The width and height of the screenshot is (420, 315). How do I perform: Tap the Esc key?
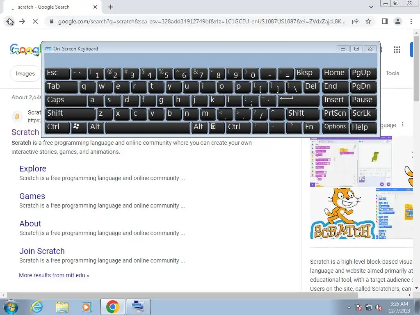(57, 73)
